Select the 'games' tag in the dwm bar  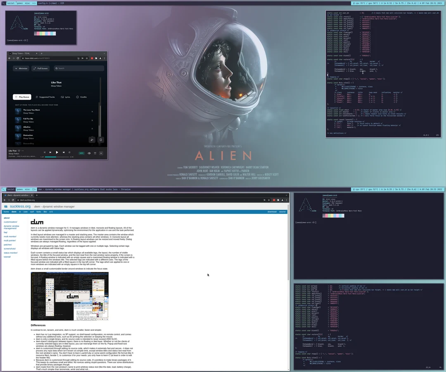(19, 190)
